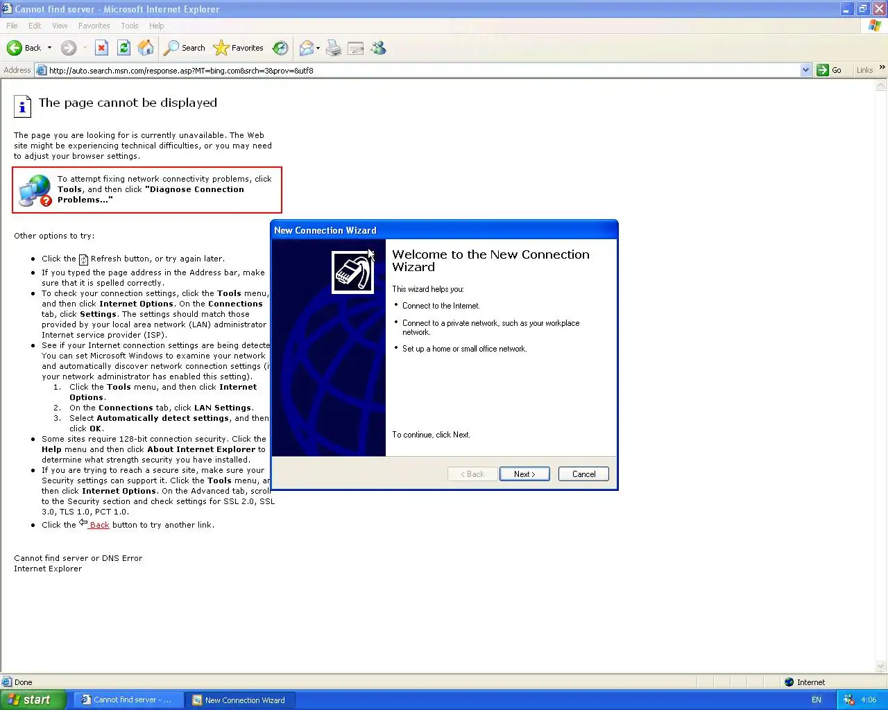Open the Back button history dropdown arrow
Viewport: 888px width, 710px height.
(49, 48)
